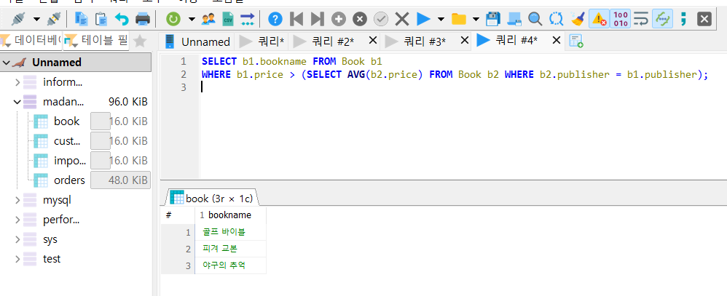Screen dimensions: 727x296
Task: Click the replace text circular arrows icon
Action: [x=556, y=19]
